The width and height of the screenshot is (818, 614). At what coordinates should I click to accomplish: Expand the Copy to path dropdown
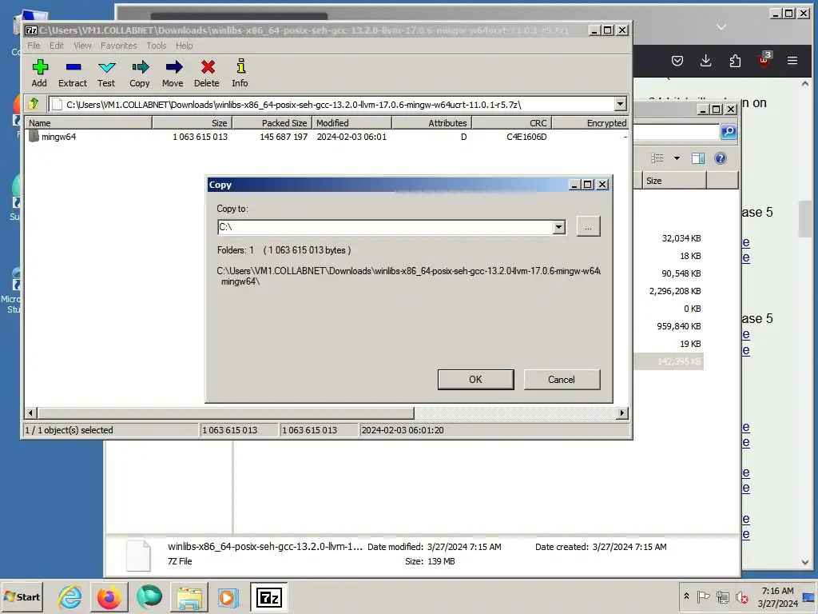[558, 227]
